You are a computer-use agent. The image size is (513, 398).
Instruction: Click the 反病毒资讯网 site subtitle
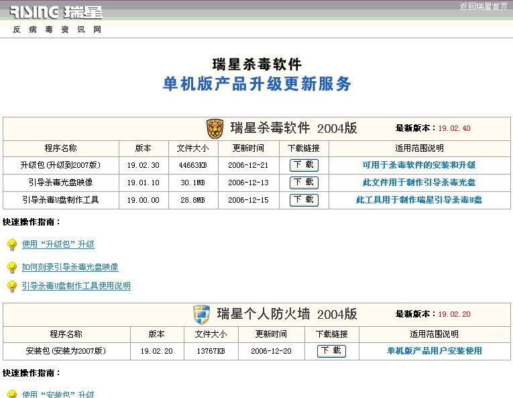point(57,30)
